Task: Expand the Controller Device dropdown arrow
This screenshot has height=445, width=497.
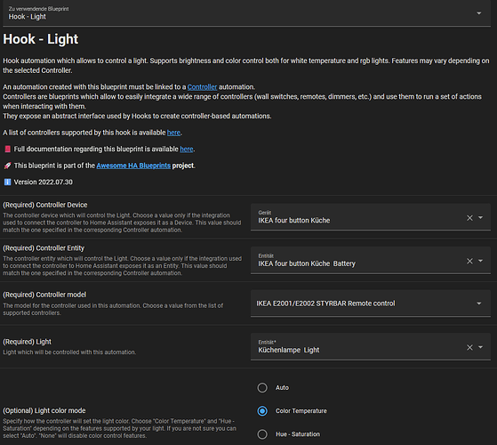Action: pos(480,217)
